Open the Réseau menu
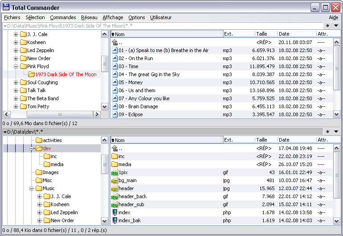 89,17
